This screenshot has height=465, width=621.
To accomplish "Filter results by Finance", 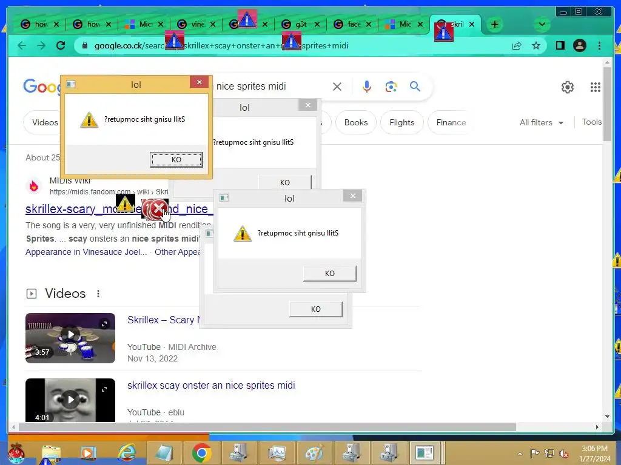I will 451,122.
